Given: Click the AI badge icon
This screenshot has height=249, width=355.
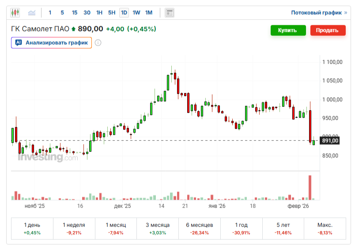Looking at the screenshot, I should 19,42.
